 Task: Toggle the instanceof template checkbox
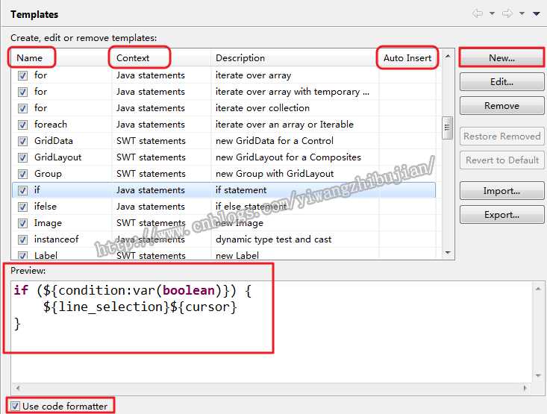[22, 239]
